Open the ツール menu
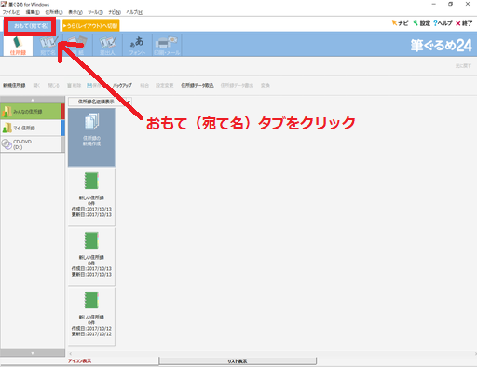The image size is (477, 367). (x=95, y=12)
